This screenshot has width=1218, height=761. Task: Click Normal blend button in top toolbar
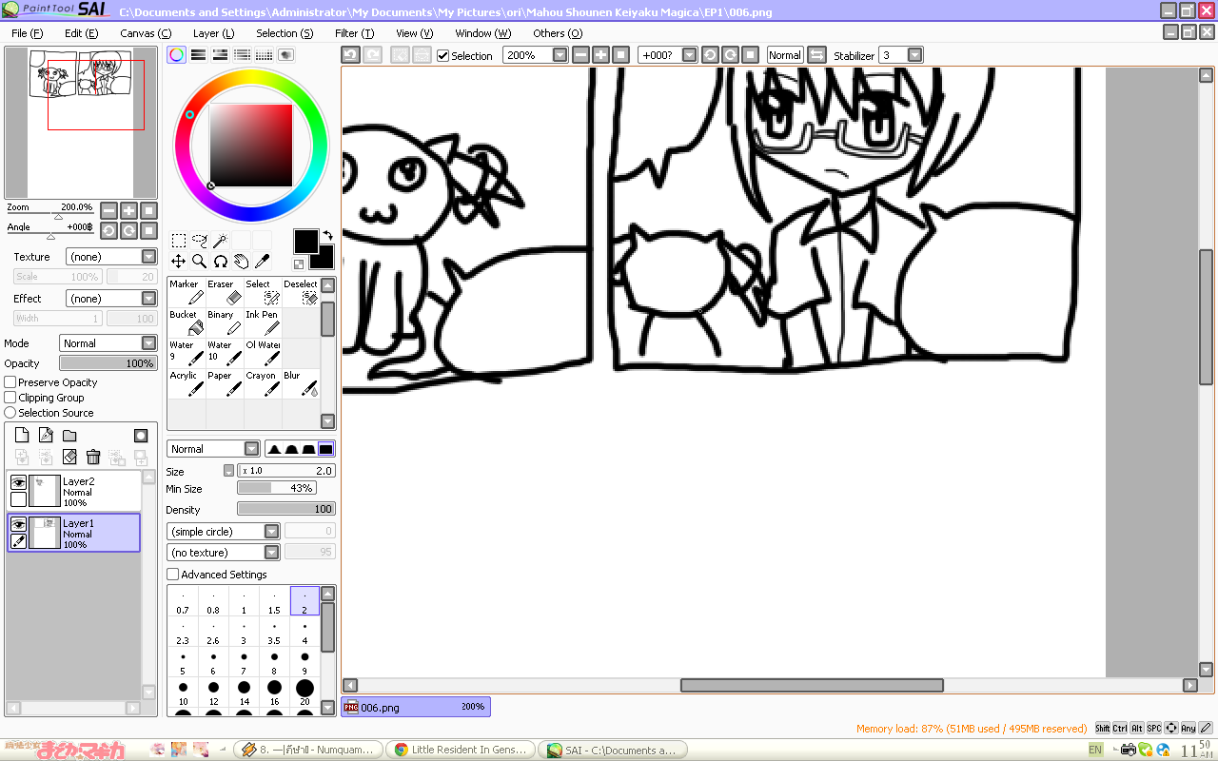[785, 55]
